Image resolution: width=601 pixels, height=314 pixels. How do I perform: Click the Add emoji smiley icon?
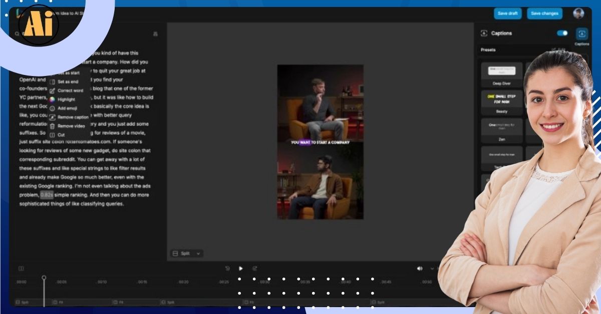click(x=52, y=108)
